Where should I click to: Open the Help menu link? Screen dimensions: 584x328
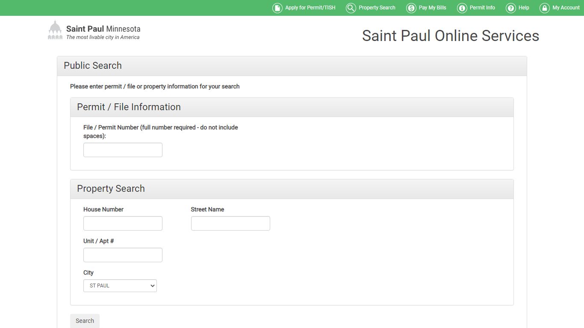[524, 8]
